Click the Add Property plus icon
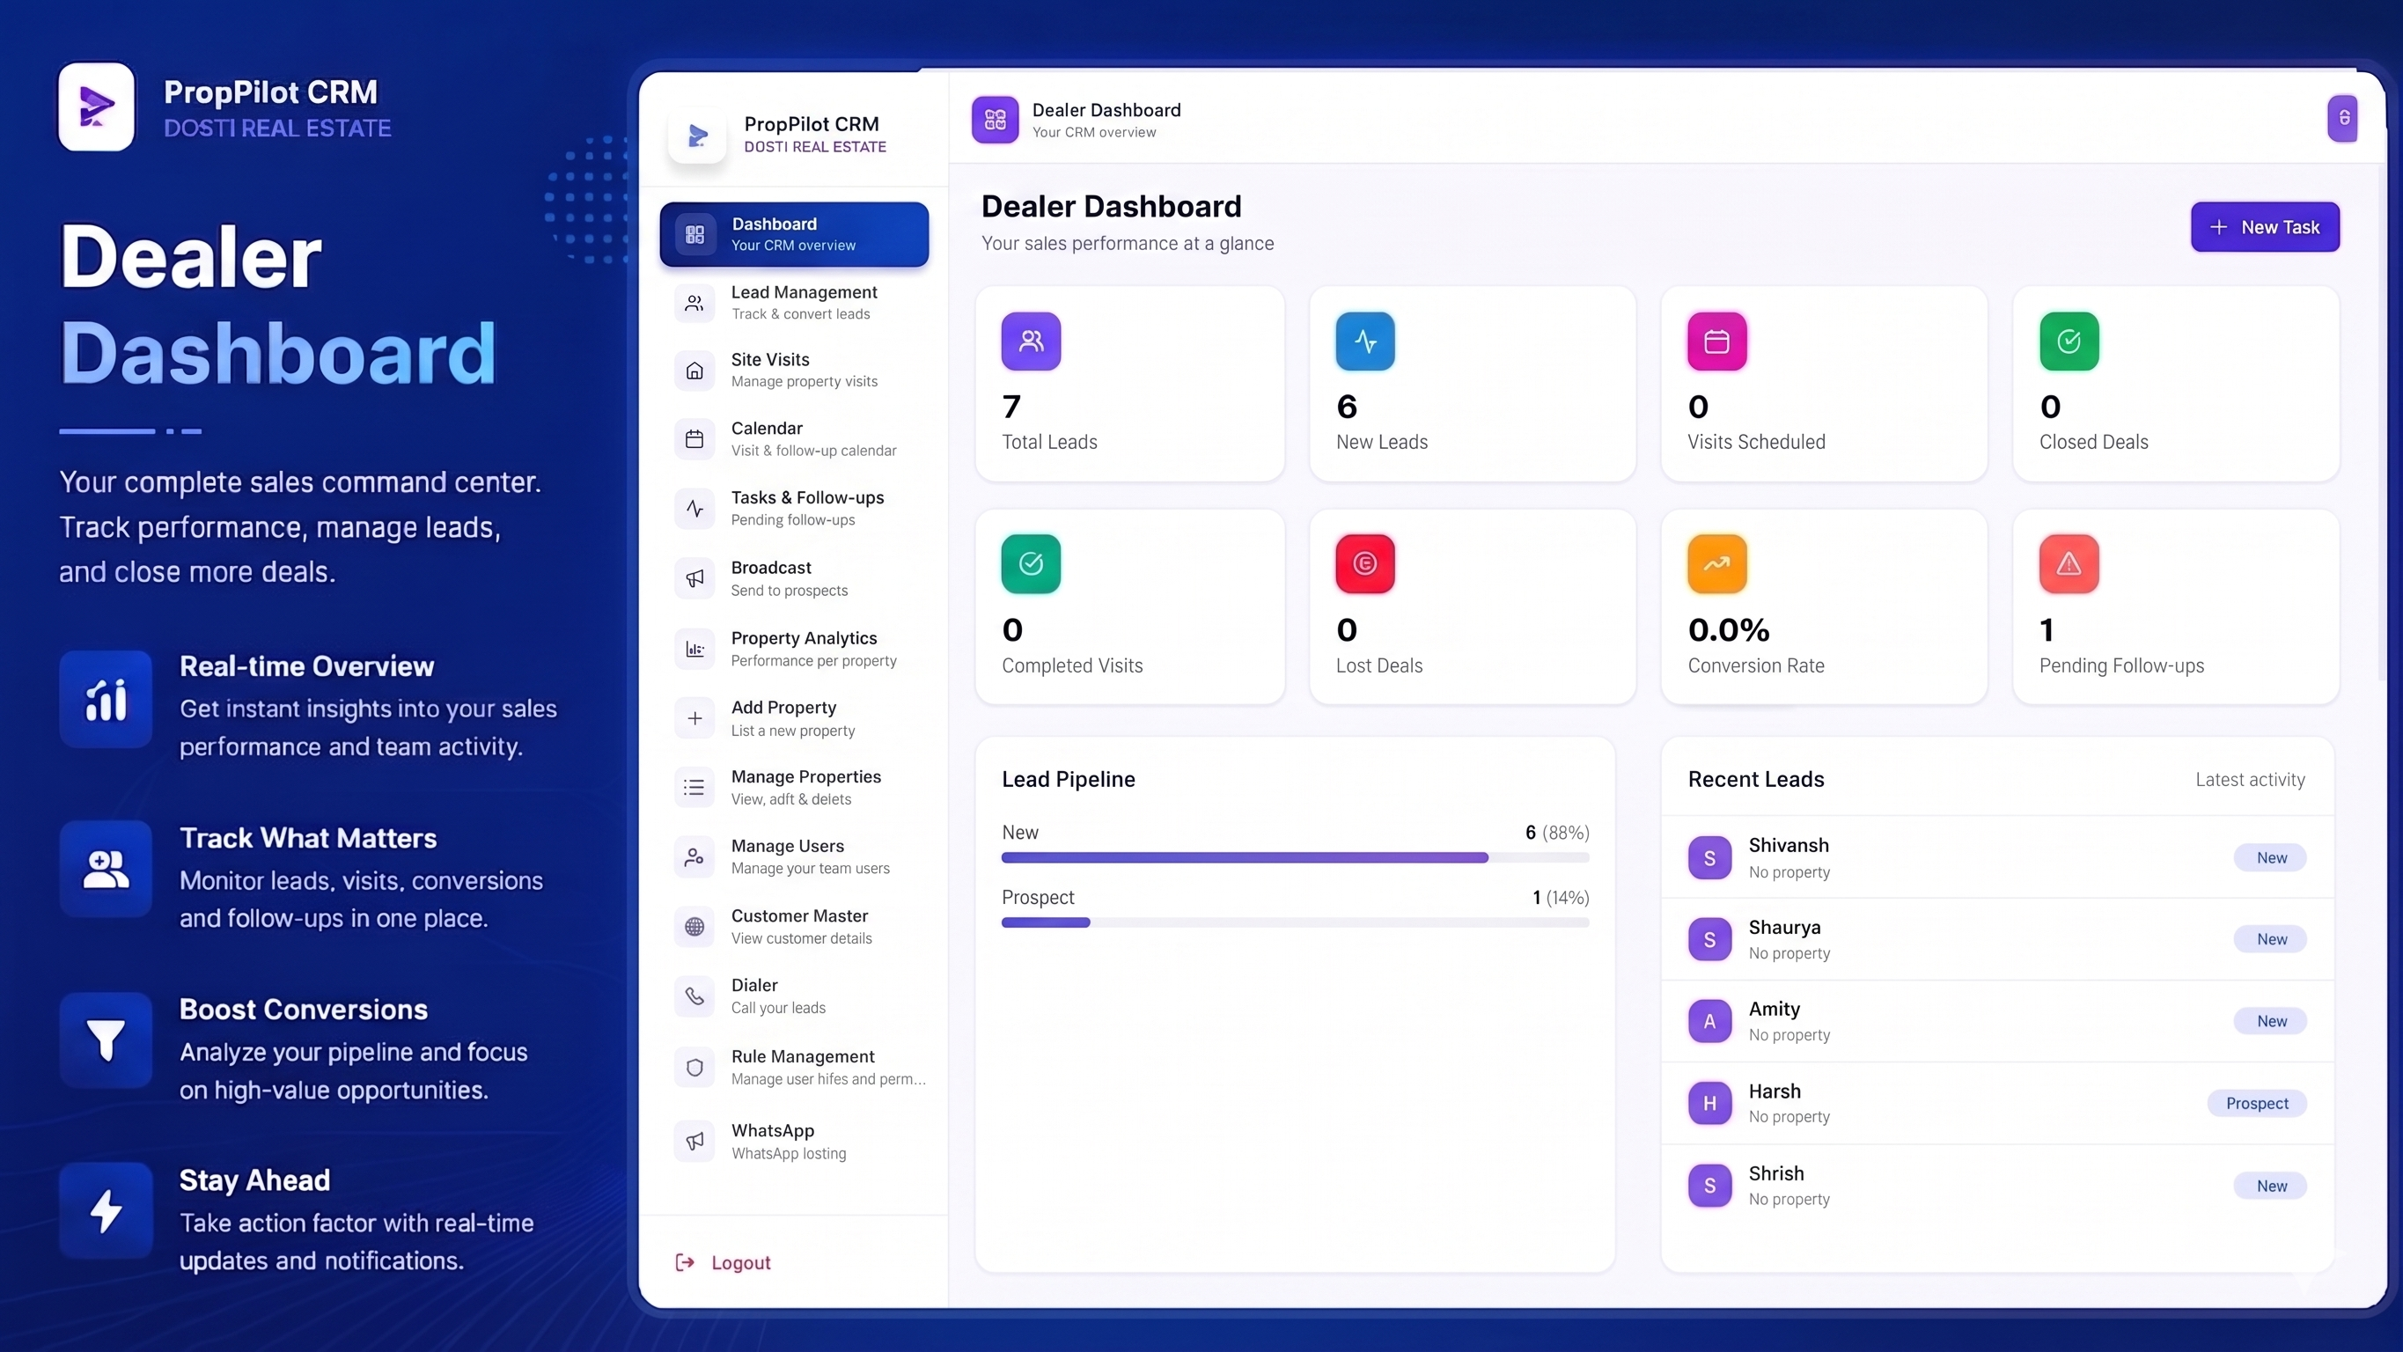Image resolution: width=2403 pixels, height=1352 pixels. point(694,718)
